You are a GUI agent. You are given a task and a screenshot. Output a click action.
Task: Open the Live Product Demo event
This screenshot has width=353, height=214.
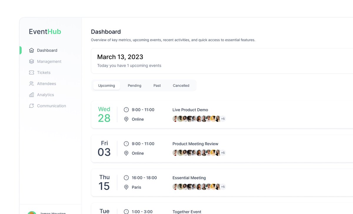(x=190, y=110)
